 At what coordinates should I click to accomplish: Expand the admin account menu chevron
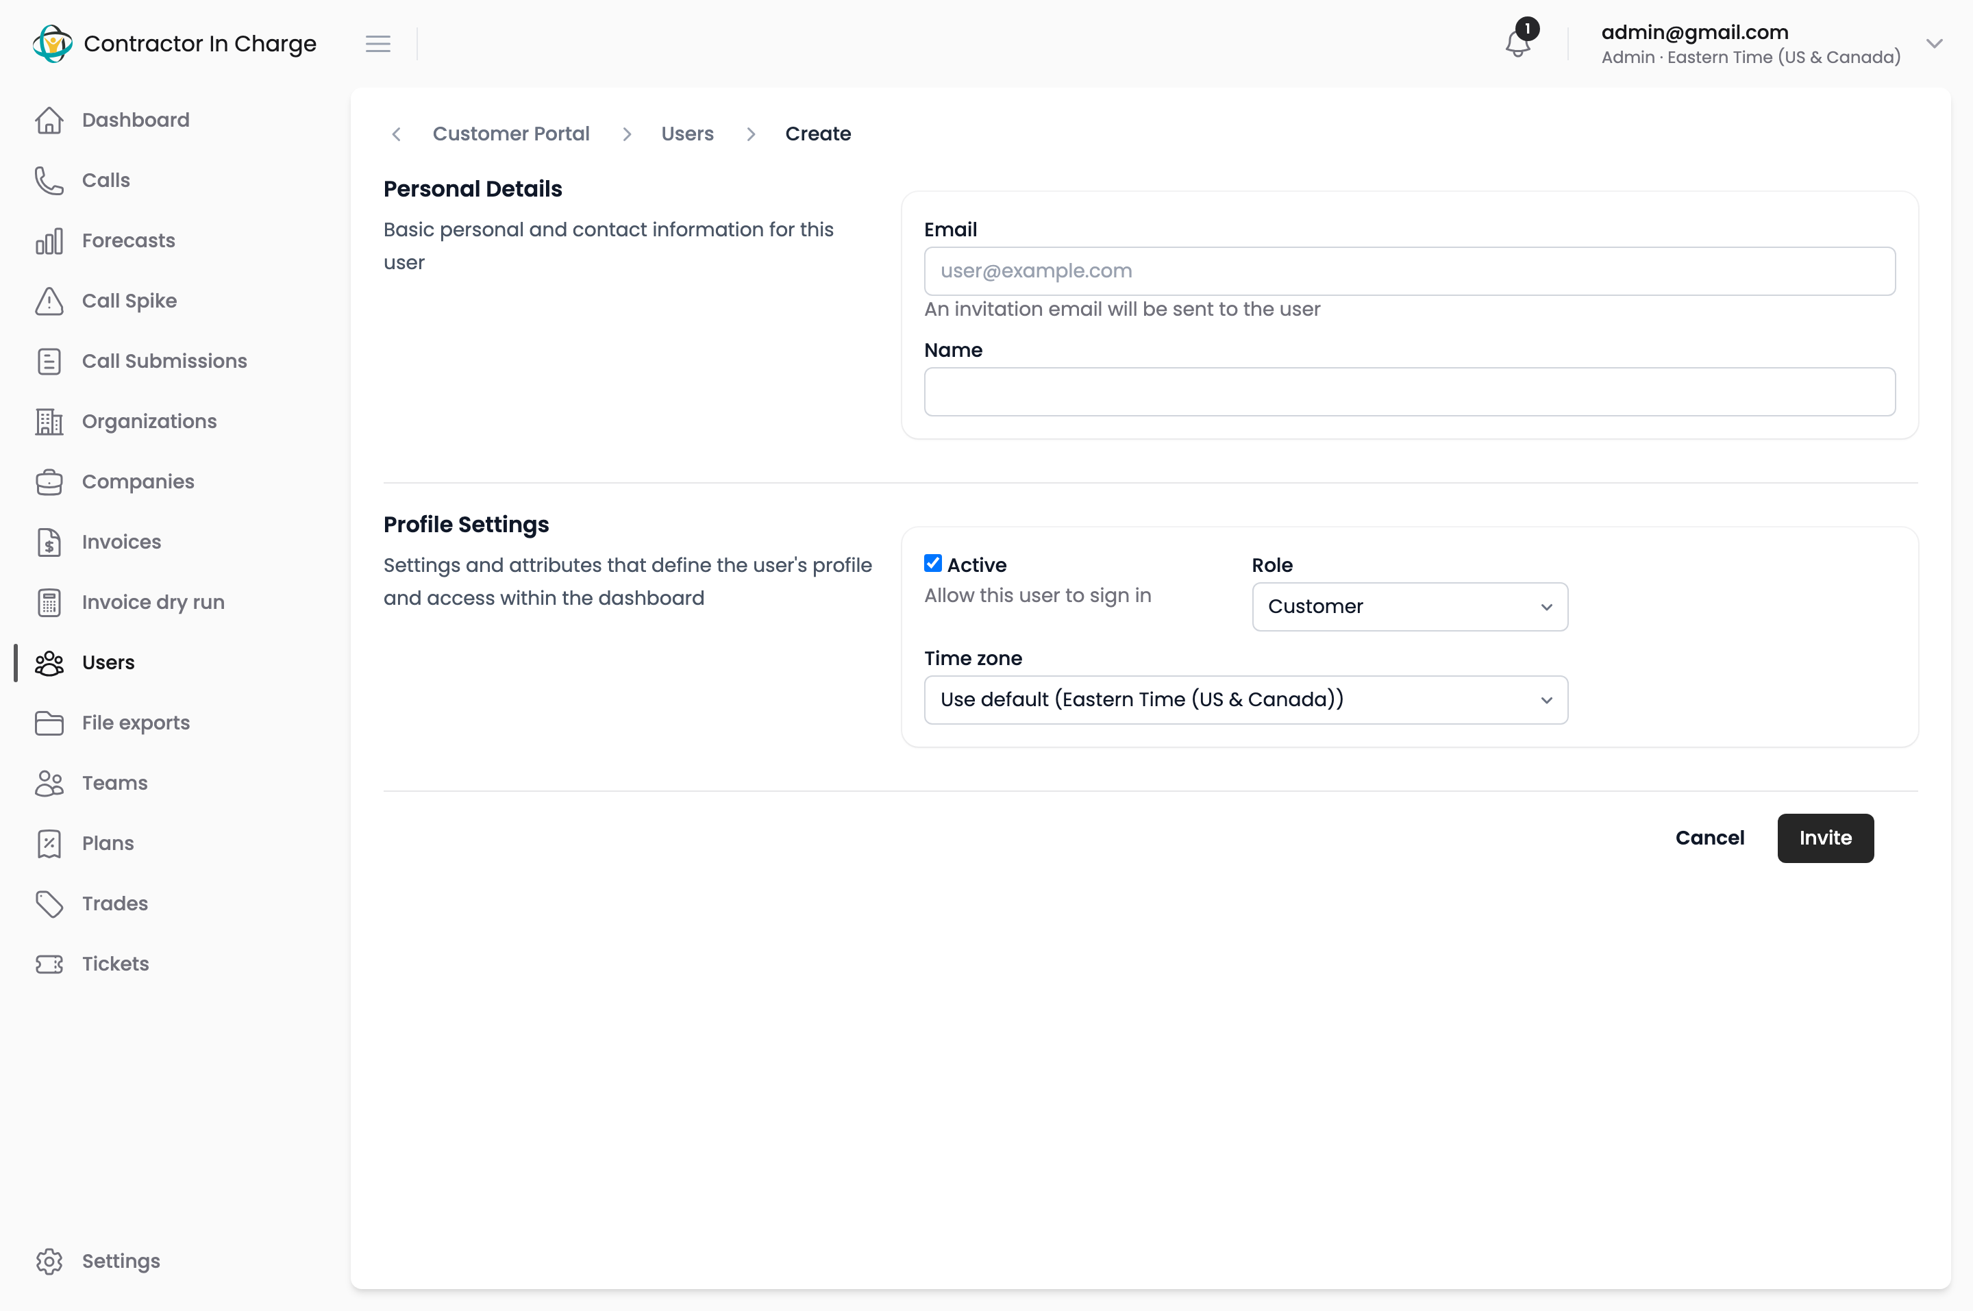[x=1934, y=43]
